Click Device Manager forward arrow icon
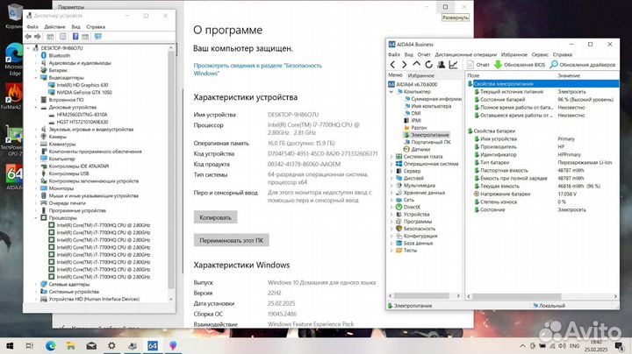632x354 pixels. click(x=38, y=37)
